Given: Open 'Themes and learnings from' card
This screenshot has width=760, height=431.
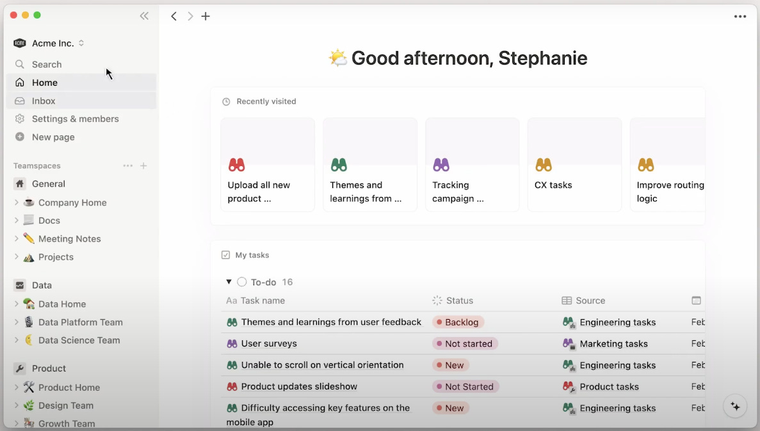Looking at the screenshot, I should [370, 164].
